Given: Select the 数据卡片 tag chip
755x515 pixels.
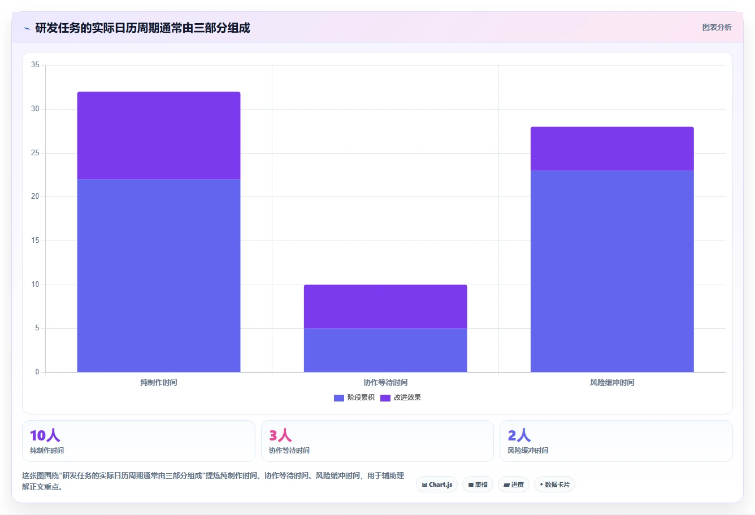Looking at the screenshot, I should [x=554, y=485].
